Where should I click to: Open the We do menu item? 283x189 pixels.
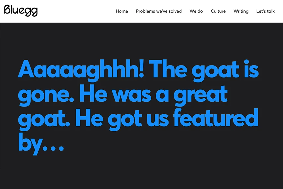[196, 11]
